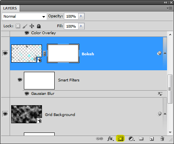This screenshot has width=174, height=144.
Task: Click the Smart Filters label
Action: 69,80
